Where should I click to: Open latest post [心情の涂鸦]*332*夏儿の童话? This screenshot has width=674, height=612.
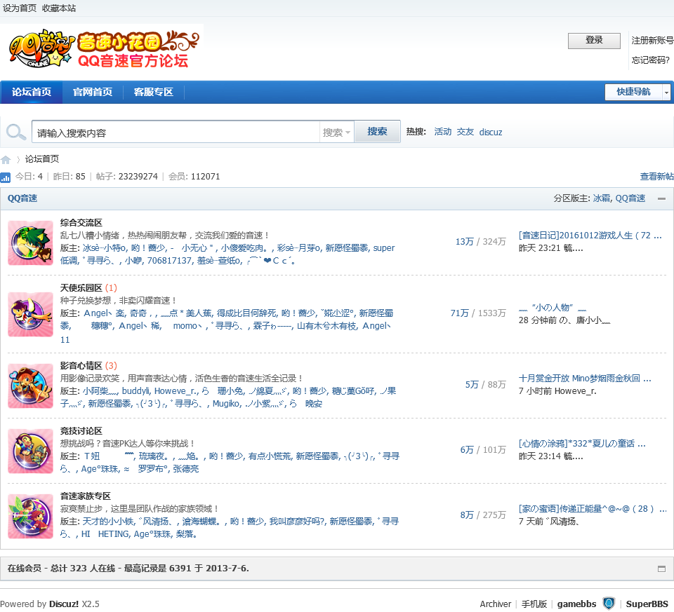tap(582, 443)
